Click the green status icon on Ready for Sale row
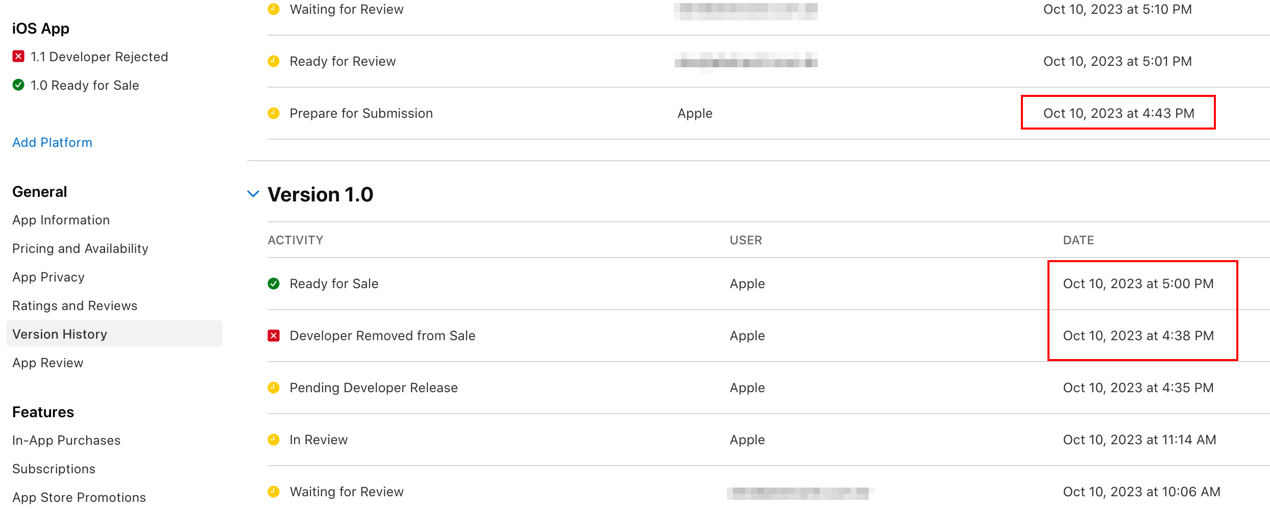 point(274,284)
